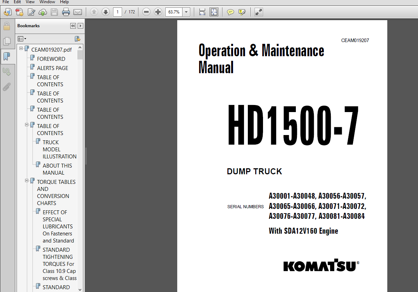Collapse the TORQUE TABLES AND CONVERSION CHARTS bookmark
The image size is (418, 292).
(27, 181)
